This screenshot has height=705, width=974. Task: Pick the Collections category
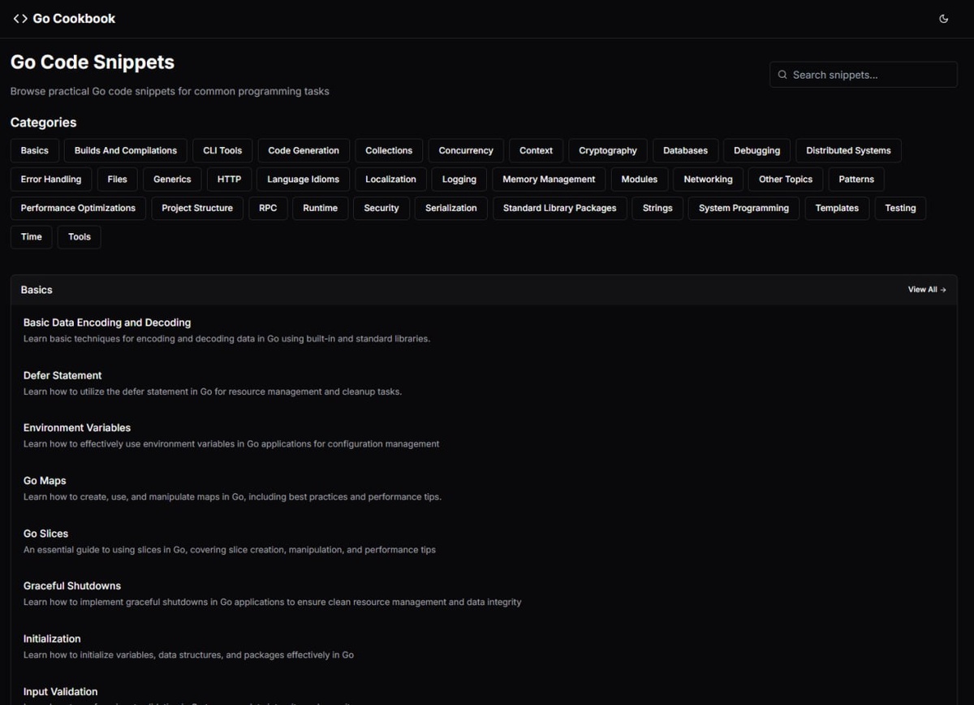(389, 150)
